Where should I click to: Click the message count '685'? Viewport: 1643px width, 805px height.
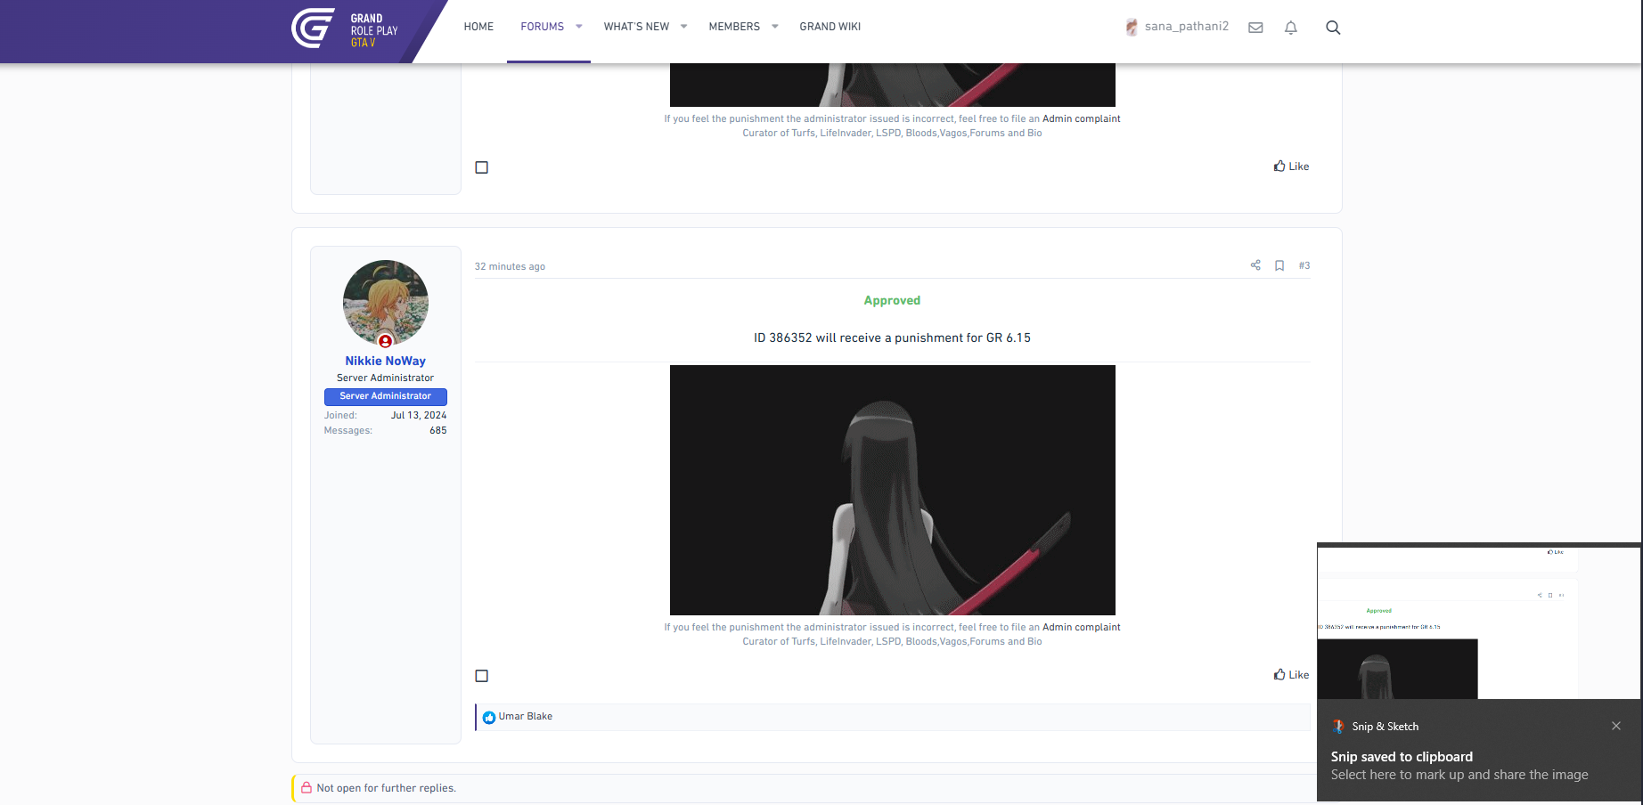(x=438, y=431)
